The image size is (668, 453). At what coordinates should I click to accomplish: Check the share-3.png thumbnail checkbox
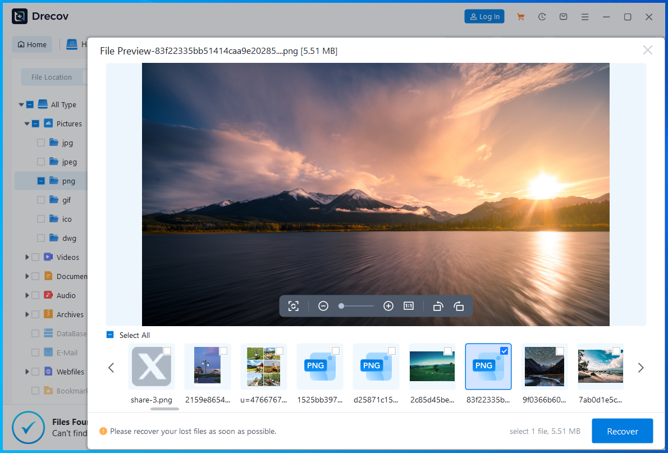point(167,350)
